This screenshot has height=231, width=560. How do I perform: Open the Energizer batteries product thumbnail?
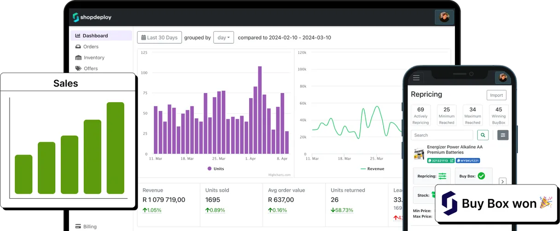click(x=419, y=154)
